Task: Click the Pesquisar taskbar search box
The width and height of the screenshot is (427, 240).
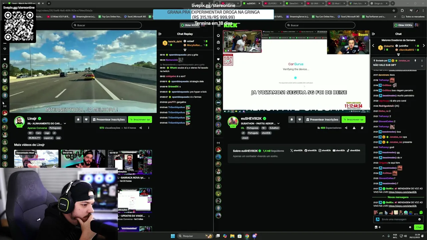Action: coord(195,236)
